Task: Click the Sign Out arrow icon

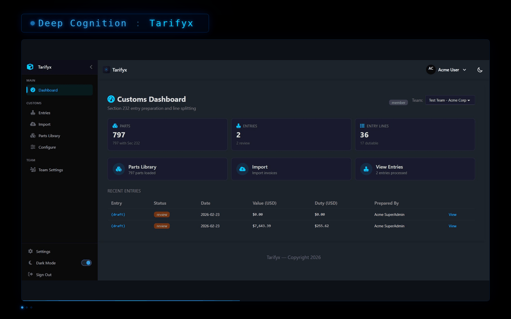Action: [x=31, y=274]
